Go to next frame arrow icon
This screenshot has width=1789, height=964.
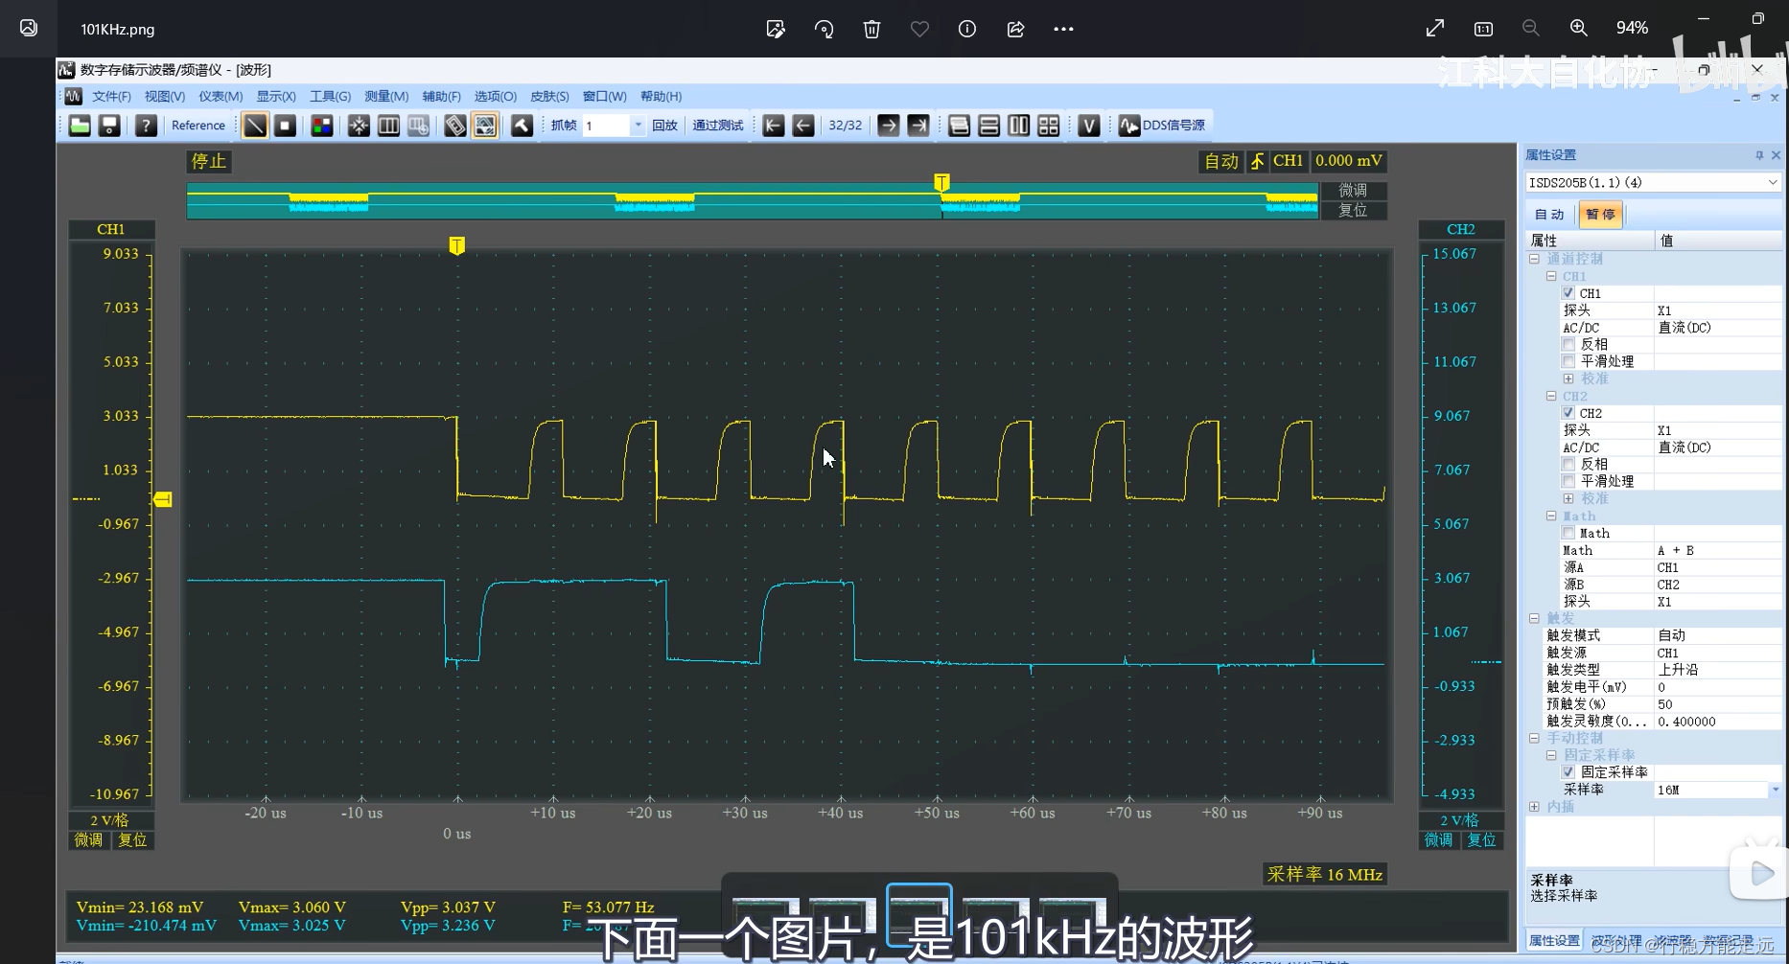tap(889, 126)
